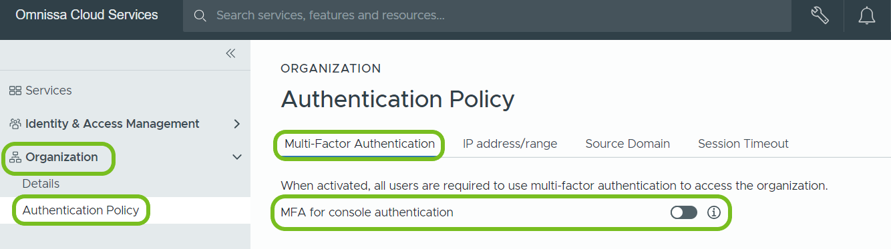
Task: Show MFA info tooltip icon
Action: coord(714,212)
